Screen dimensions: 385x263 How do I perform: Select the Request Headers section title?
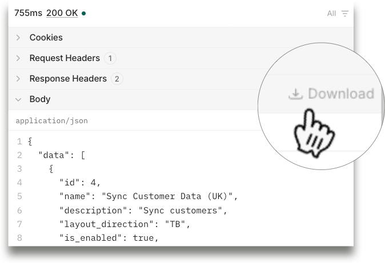coord(64,58)
